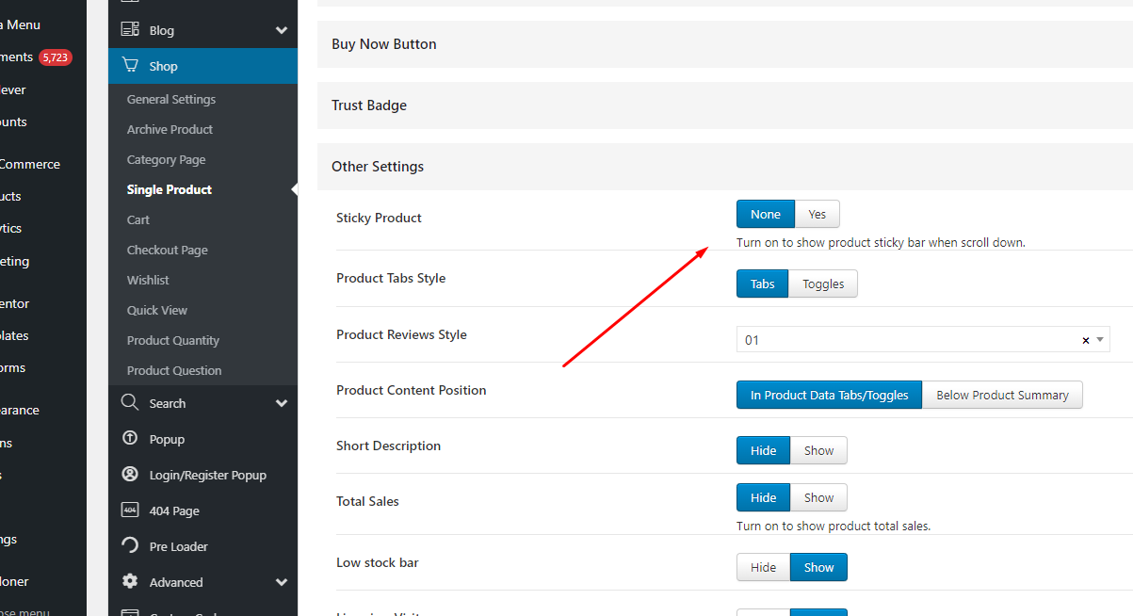Open Product Question submenu item
The height and width of the screenshot is (616, 1133).
[174, 370]
